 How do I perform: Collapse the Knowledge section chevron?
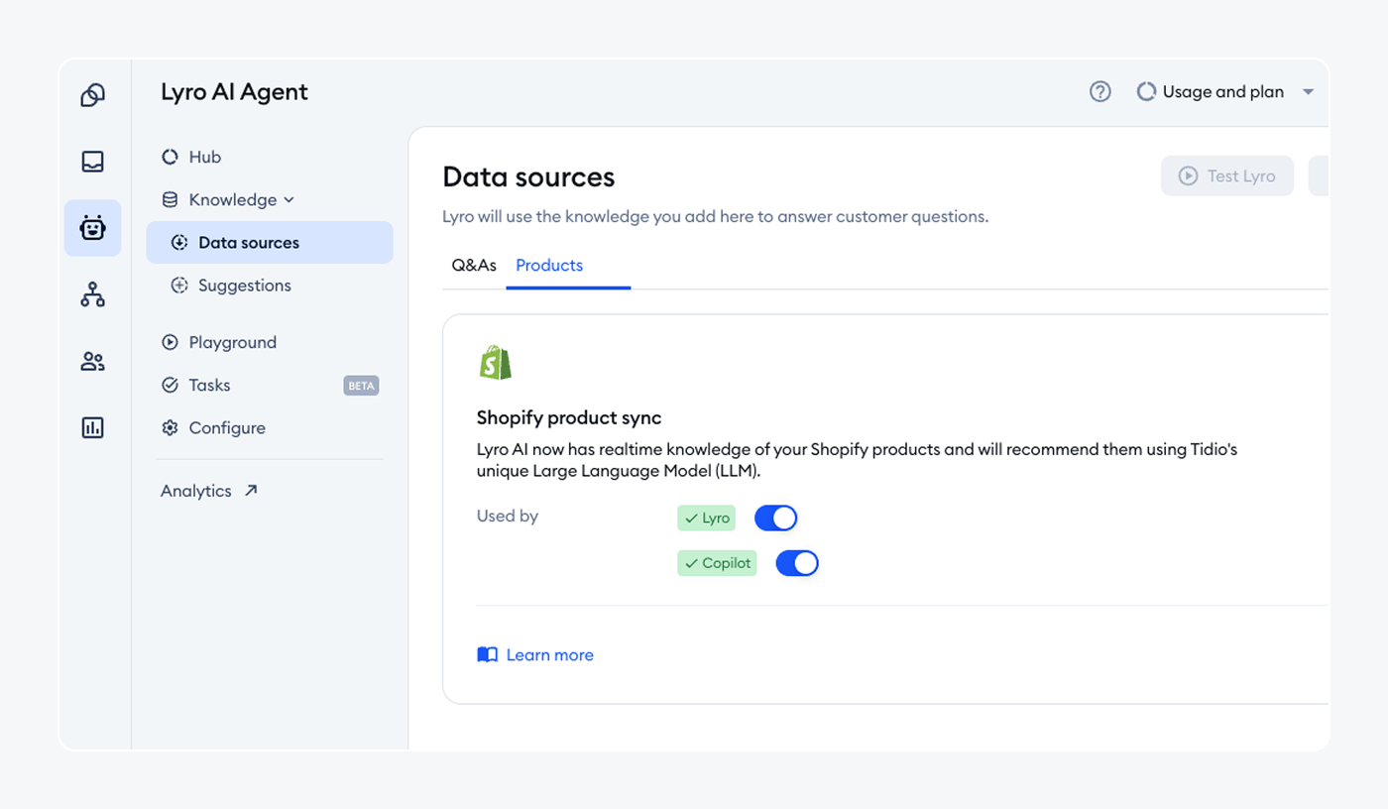pyautogui.click(x=289, y=199)
